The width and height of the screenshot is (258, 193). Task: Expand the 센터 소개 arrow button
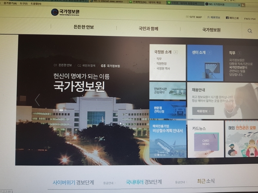pos(210,52)
